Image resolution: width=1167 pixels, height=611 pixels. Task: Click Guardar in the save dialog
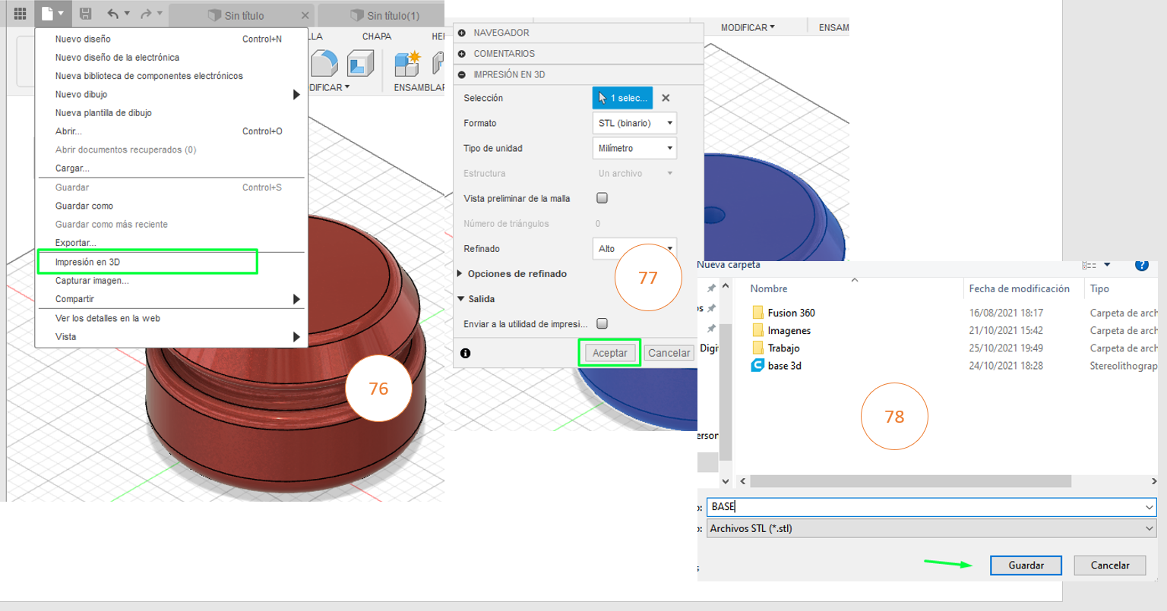(x=1026, y=565)
